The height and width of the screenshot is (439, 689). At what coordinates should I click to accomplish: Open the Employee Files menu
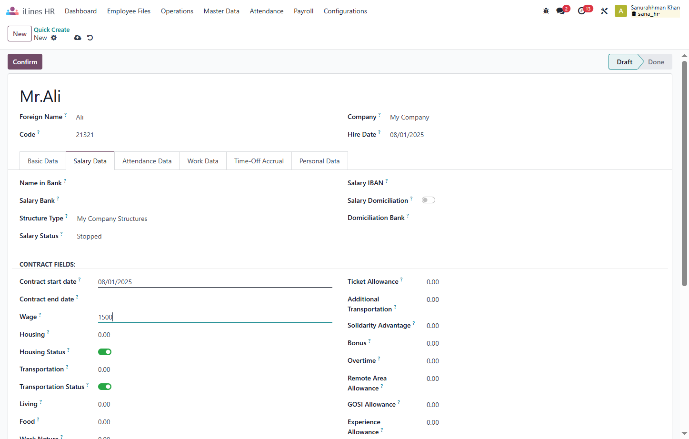129,11
